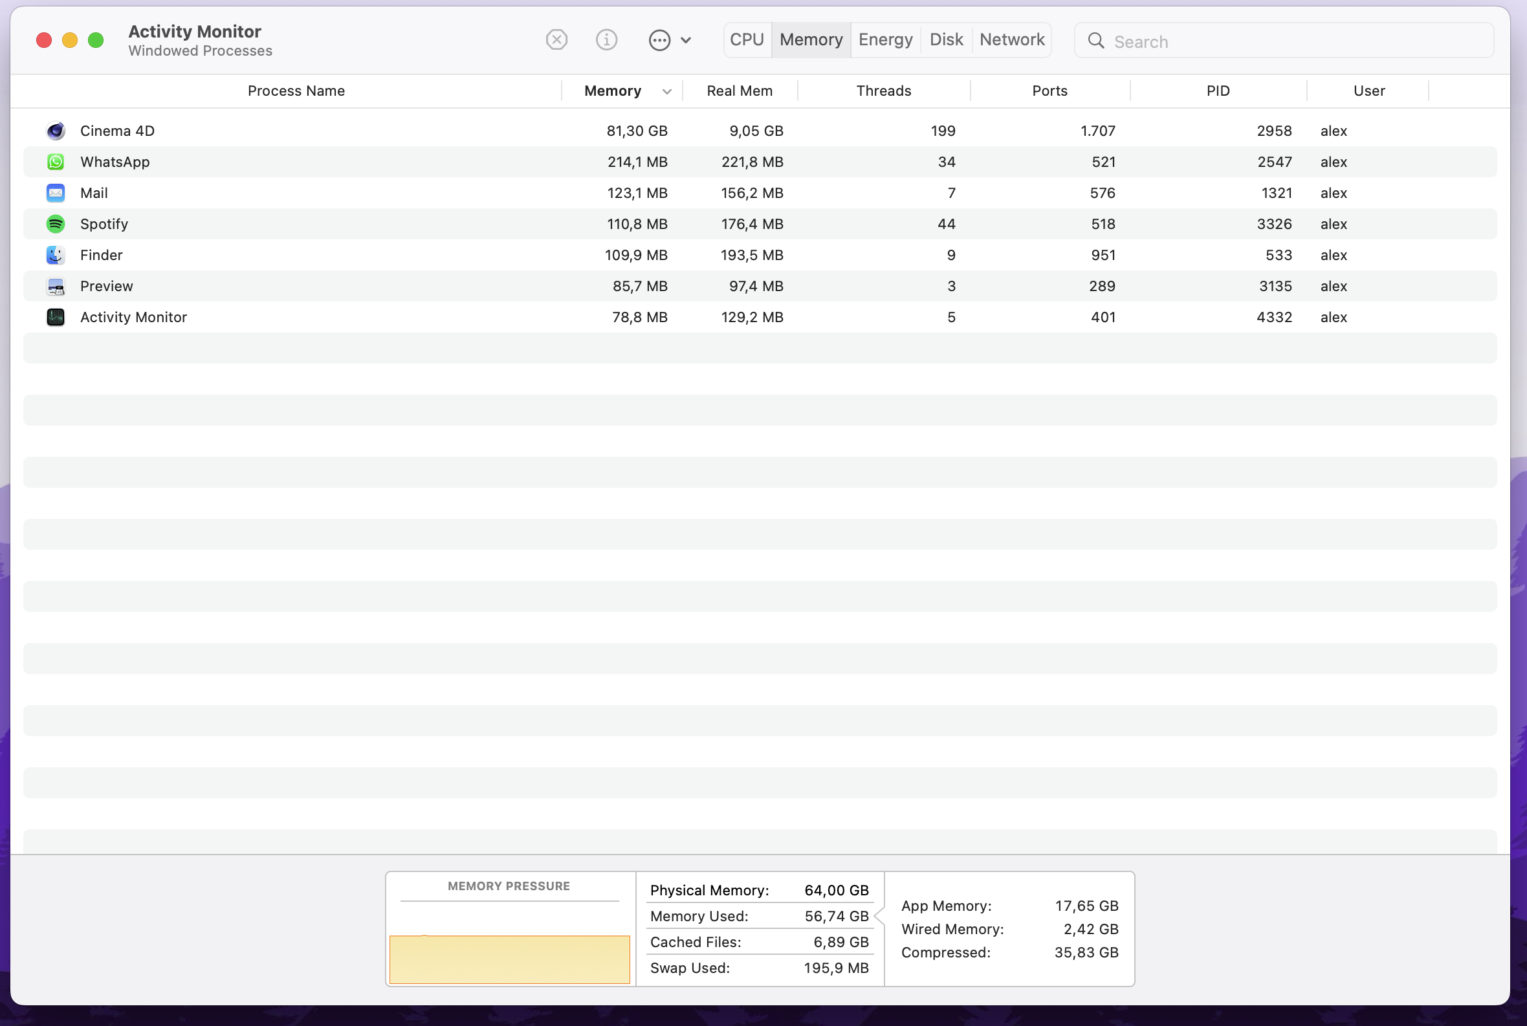Open the ellipsis actions menu
1527x1026 pixels.
click(668, 40)
